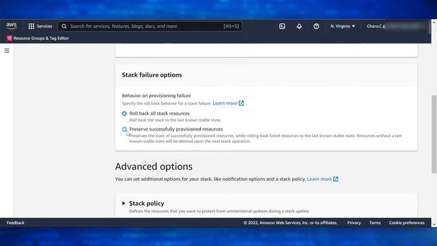Viewport: 437px width, 246px height.
Task: Focus the services search field
Action: point(150,26)
